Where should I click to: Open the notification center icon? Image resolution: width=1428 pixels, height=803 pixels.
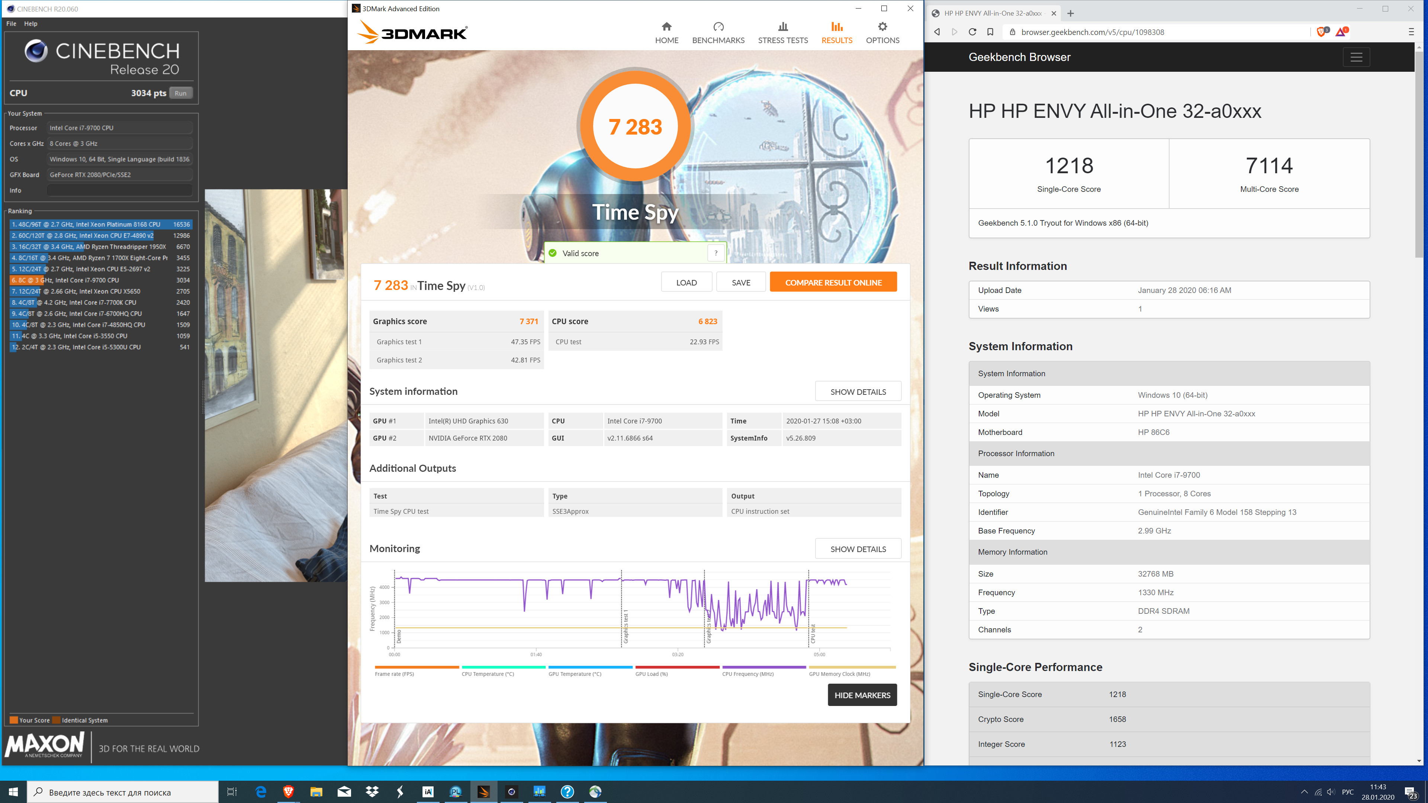pos(1411,793)
